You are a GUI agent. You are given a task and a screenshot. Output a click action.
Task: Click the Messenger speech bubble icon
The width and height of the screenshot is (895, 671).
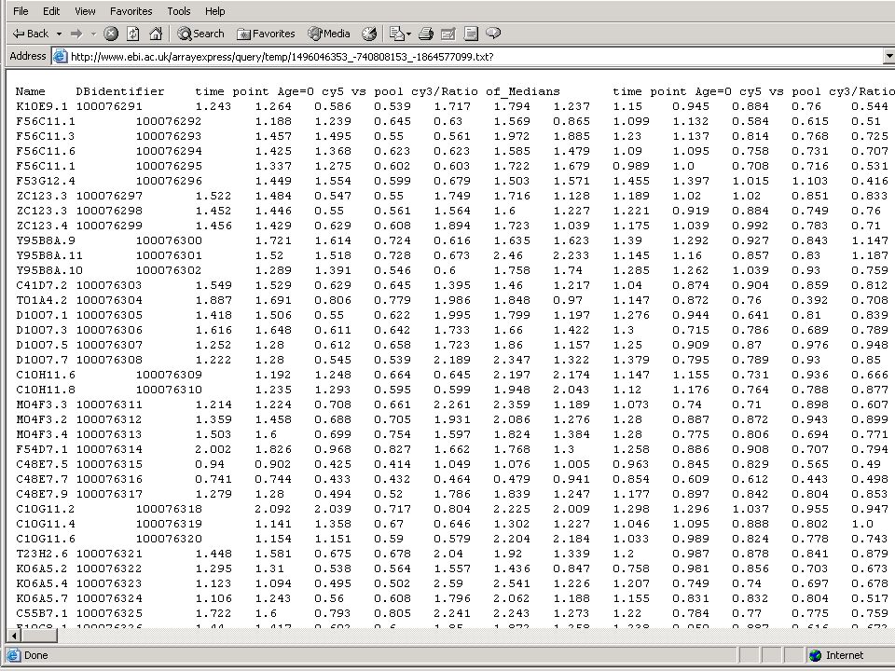coord(493,34)
